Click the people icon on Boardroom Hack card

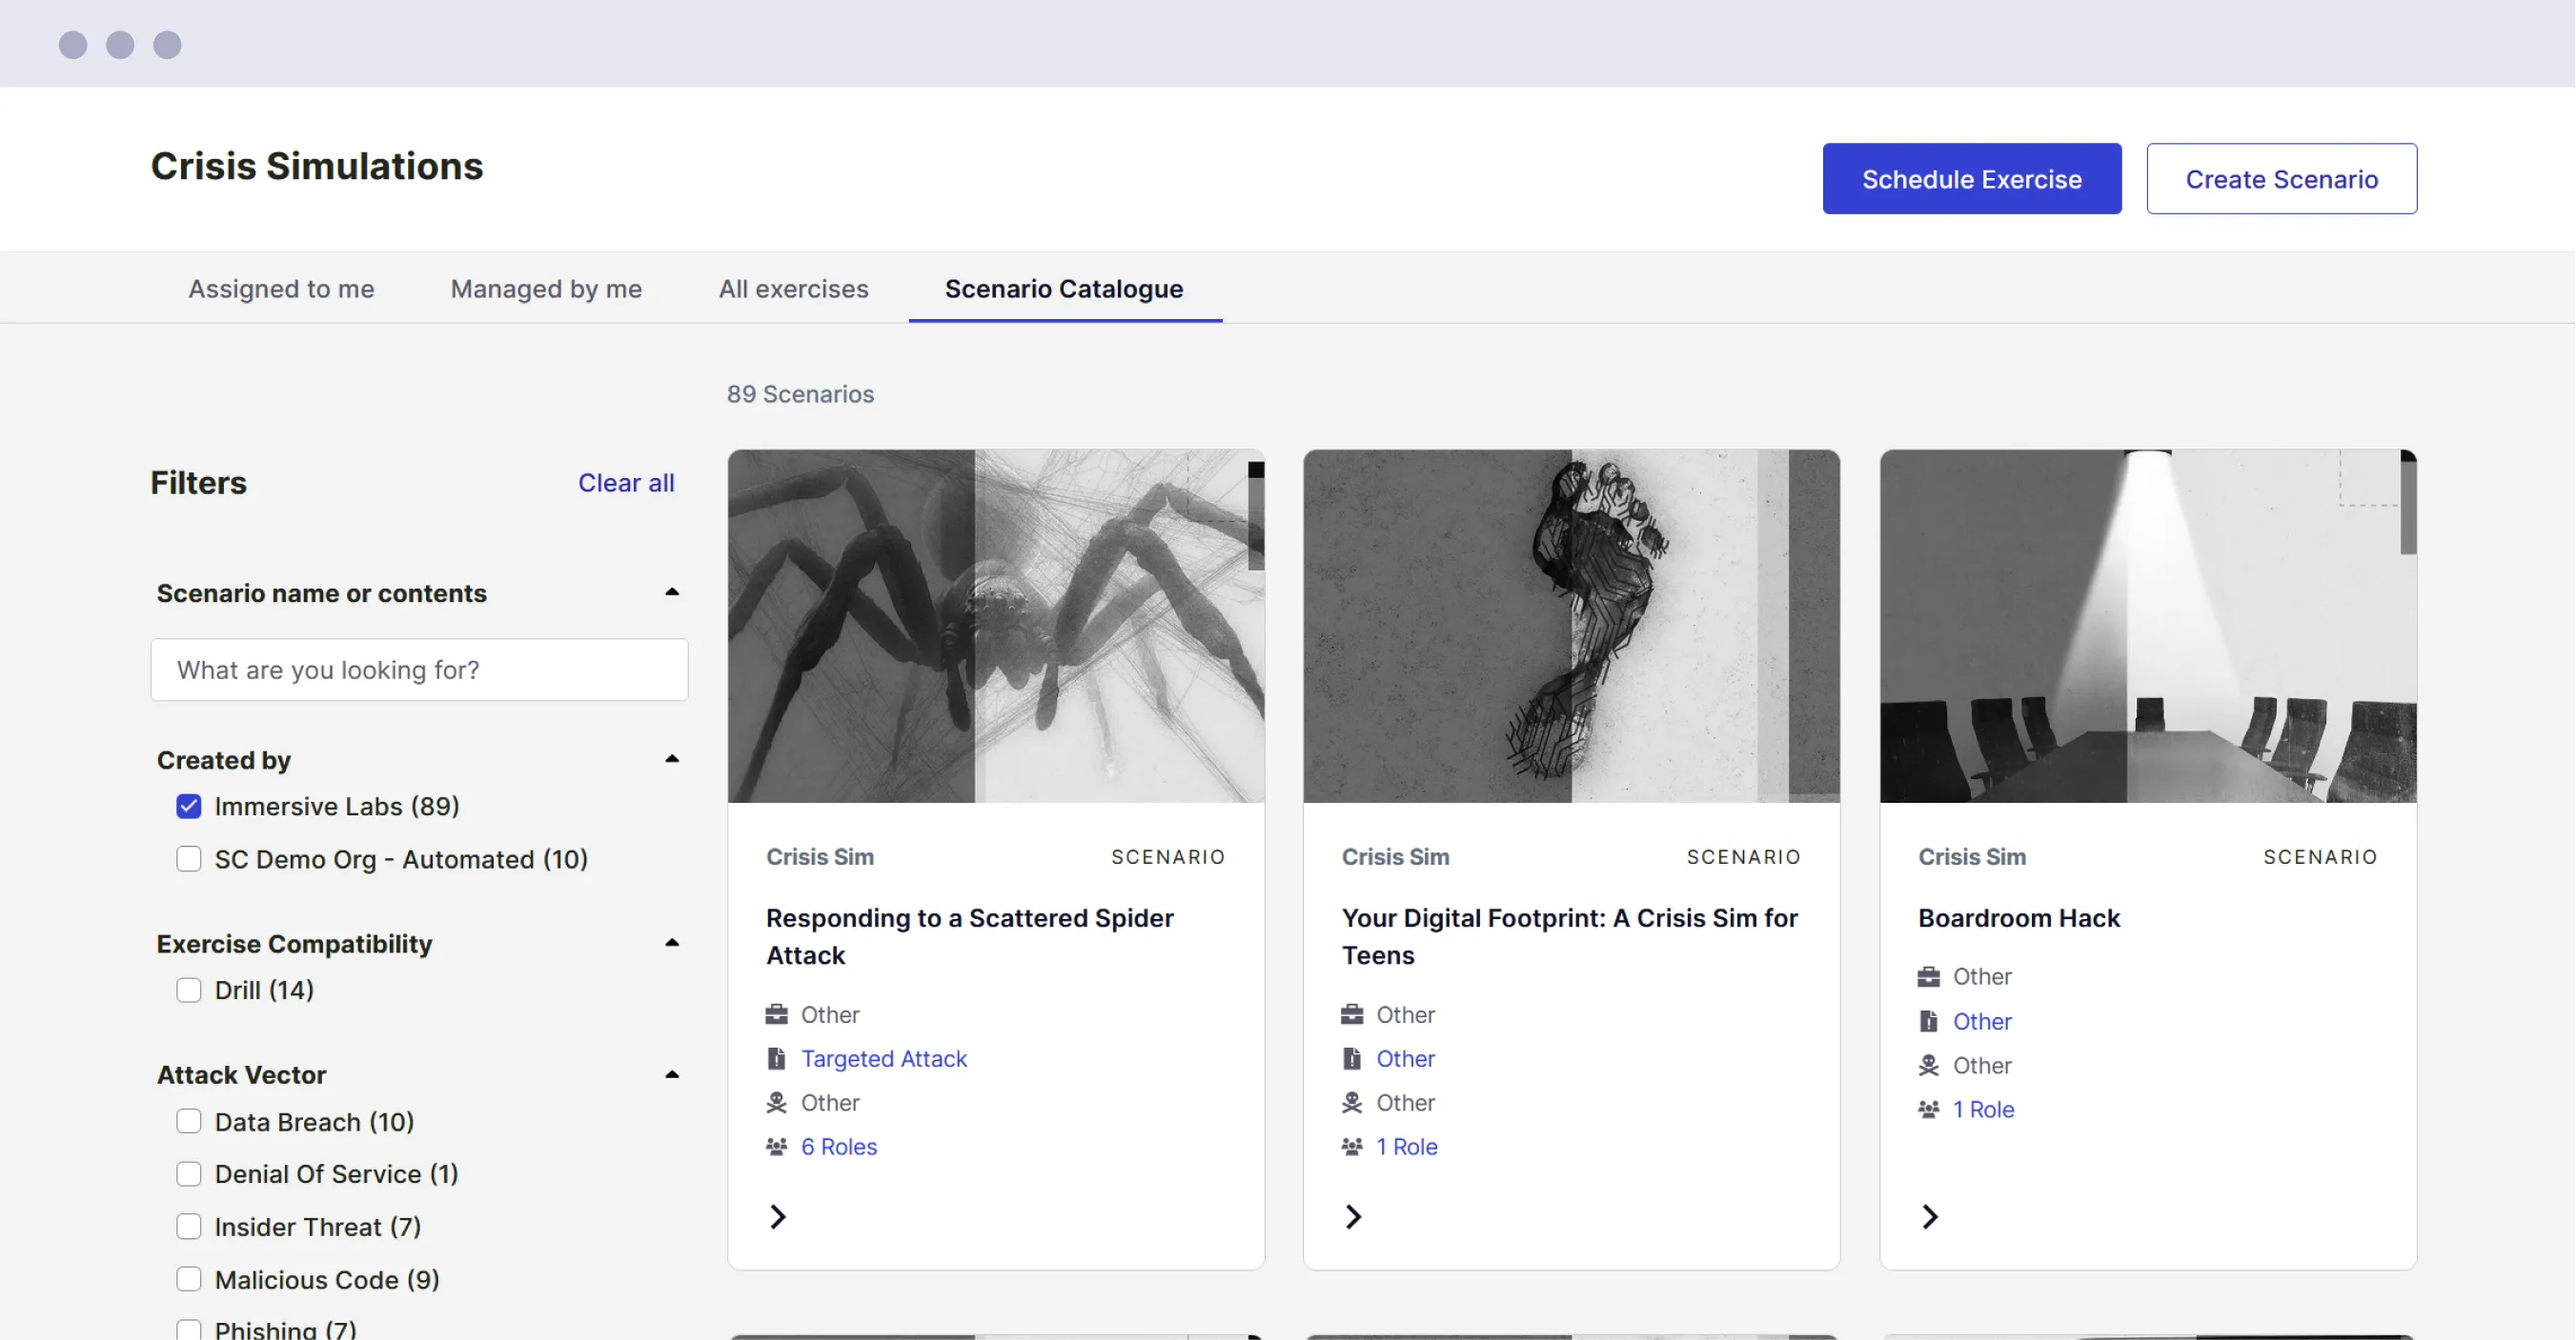coord(1928,1110)
